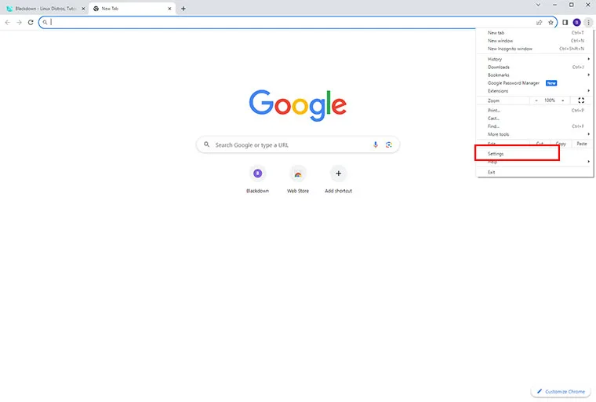Start voice search with microphone icon
Image resolution: width=596 pixels, height=402 pixels.
[x=376, y=144]
